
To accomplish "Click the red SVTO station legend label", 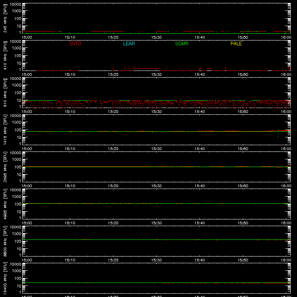I will click(x=75, y=43).
